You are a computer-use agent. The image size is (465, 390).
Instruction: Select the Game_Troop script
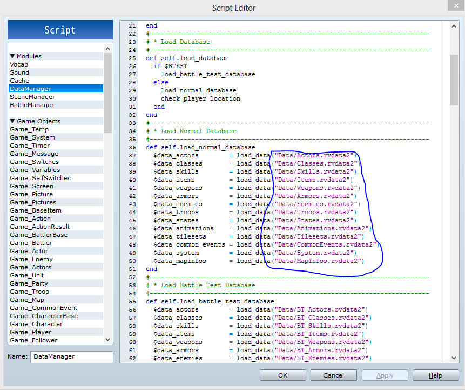click(x=56, y=292)
